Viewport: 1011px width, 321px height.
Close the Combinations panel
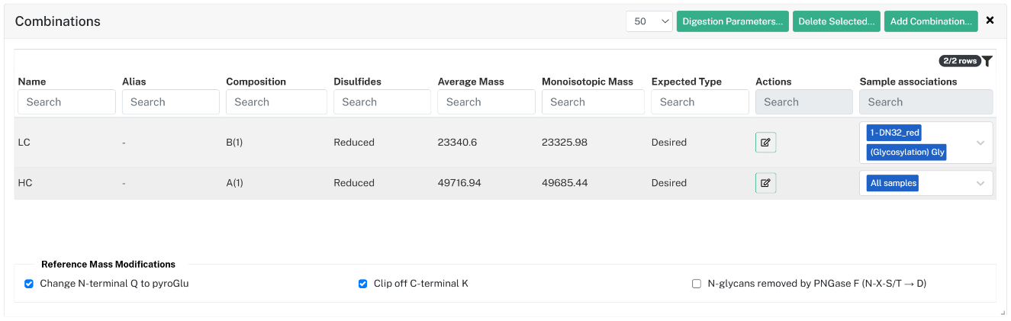point(990,21)
